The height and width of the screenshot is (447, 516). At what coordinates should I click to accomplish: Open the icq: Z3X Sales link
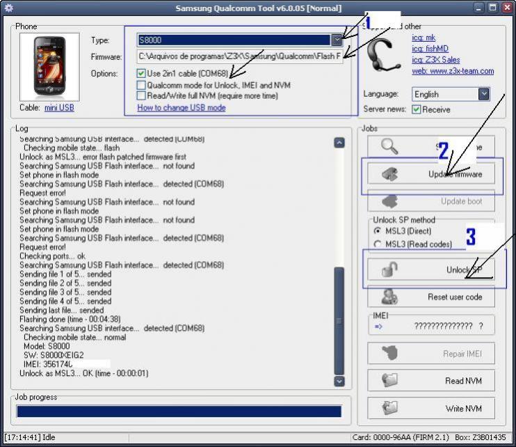[436, 60]
